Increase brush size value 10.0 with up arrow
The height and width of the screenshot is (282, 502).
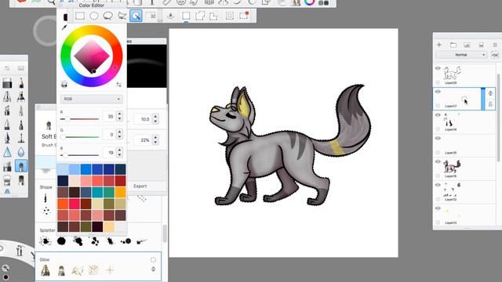click(x=155, y=117)
